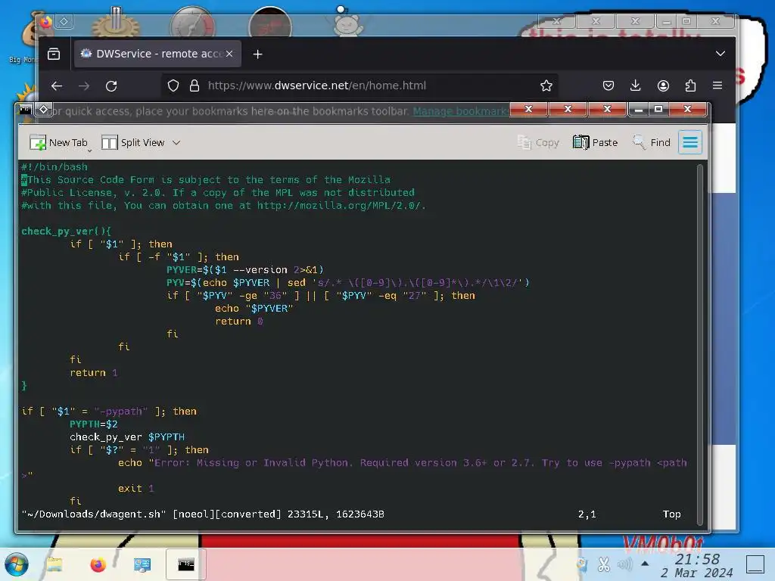Click the 'PYVER=$($1 --version 2>&1)' line

click(x=245, y=270)
